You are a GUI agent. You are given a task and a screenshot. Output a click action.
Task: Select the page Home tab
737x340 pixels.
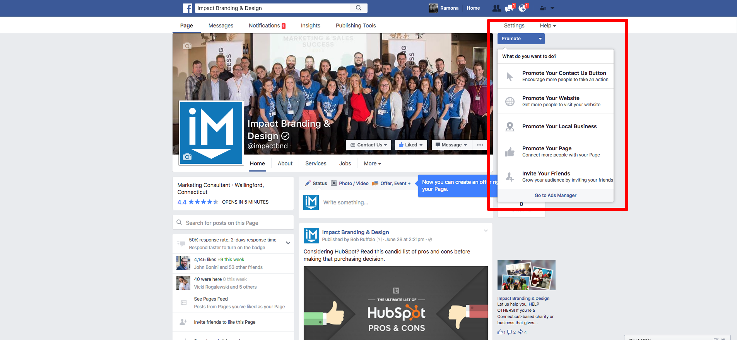(257, 163)
